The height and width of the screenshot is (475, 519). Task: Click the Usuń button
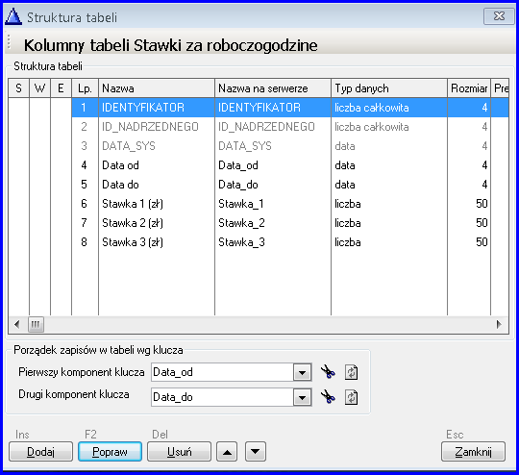coord(179,452)
